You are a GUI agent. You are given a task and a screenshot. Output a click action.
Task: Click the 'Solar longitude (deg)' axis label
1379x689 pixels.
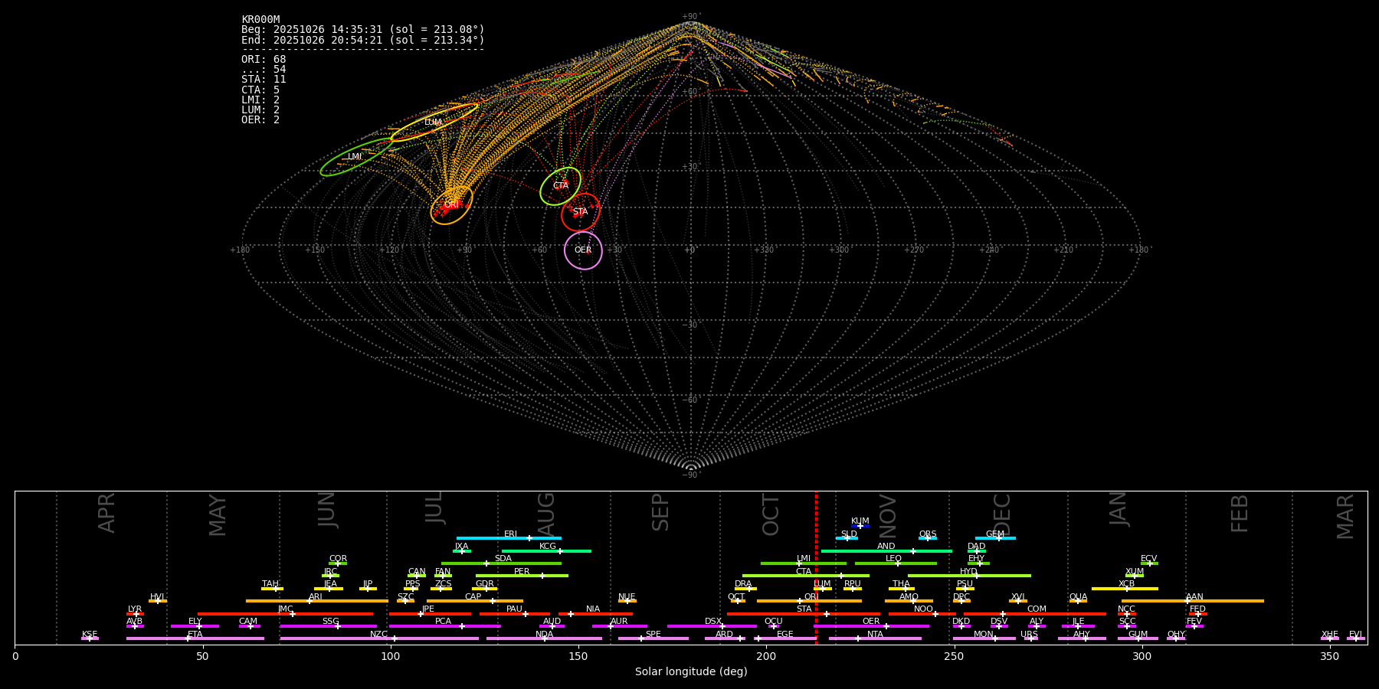[690, 671]
